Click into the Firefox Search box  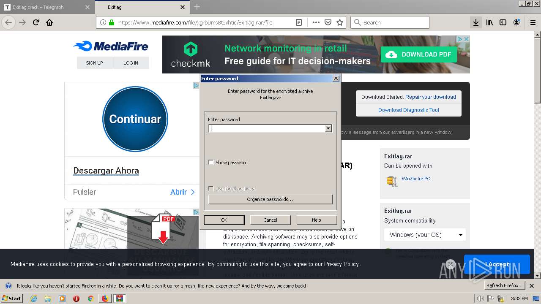tap(390, 22)
